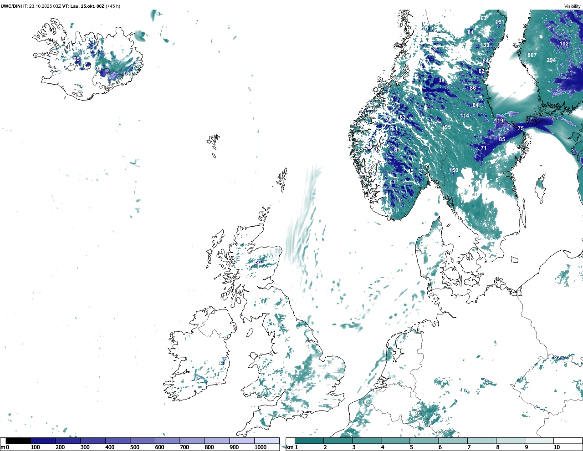
Task: Click the '85' visibility value on map
Action: 502,139
